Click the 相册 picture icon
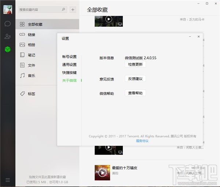The height and width of the screenshot is (187, 220). pyautogui.click(x=22, y=45)
